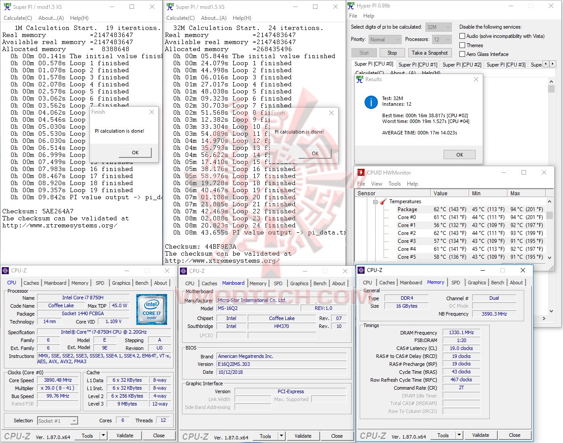This screenshot has height=443, width=563.
Task: Click OK in first Finish dialog
Action: pyautogui.click(x=135, y=153)
